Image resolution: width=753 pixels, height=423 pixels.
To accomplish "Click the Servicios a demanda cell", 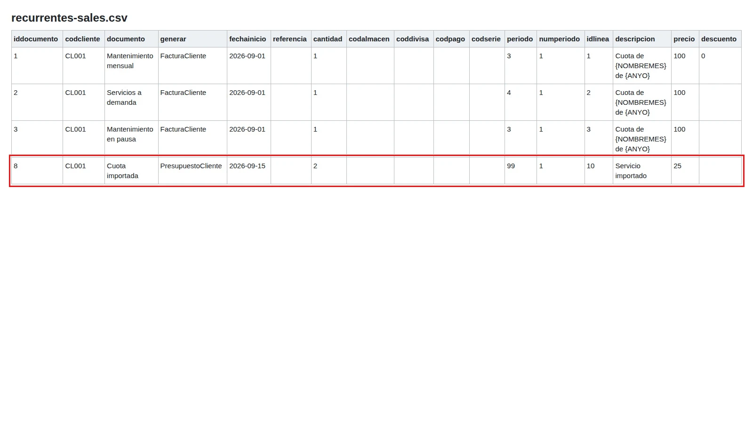I will 131,102.
